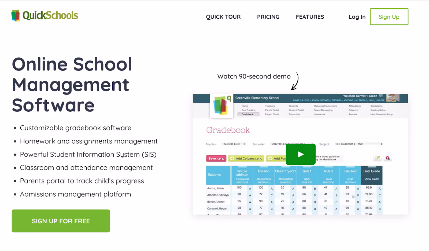Screen dimensions: 429x251
Task: Click the QuickSchools logo in the header
Action: coord(45,16)
